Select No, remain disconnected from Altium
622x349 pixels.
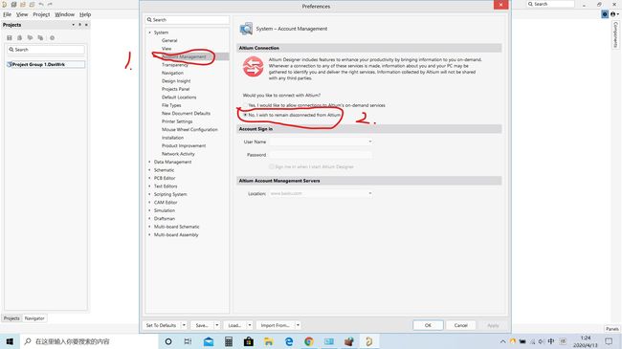[245, 115]
